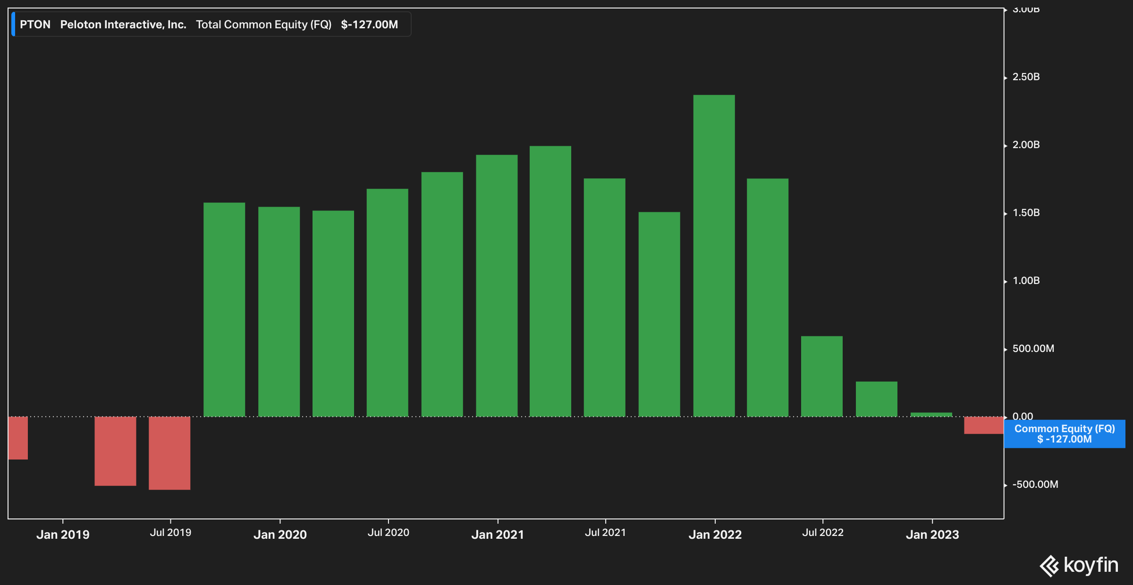Click the Total Common Equity (FQ) legend label

tap(263, 25)
